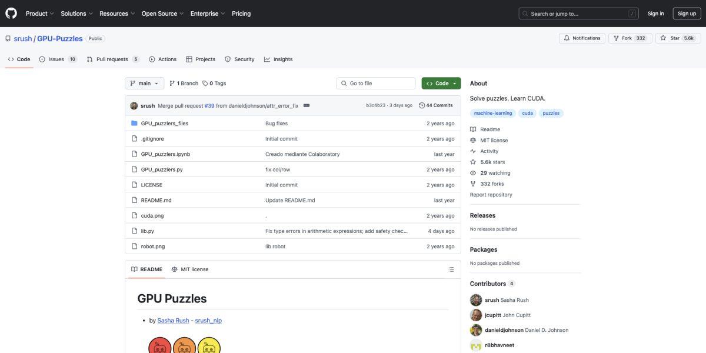The image size is (706, 353).
Task: Expand the Solutions menu
Action: (76, 14)
